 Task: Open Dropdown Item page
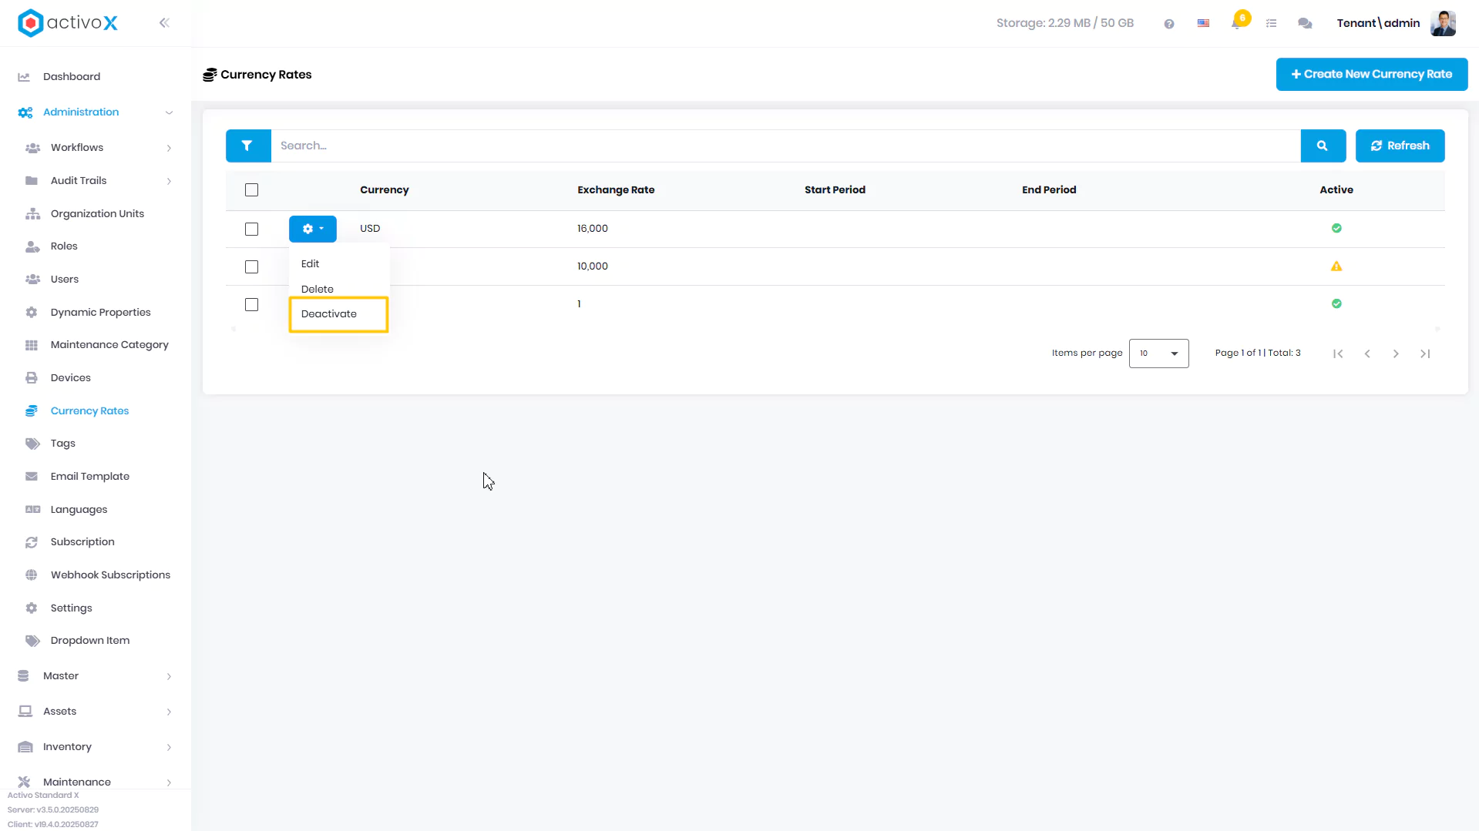[x=90, y=641]
